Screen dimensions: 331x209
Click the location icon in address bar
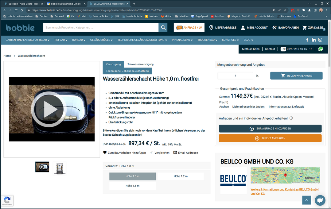(x=274, y=10)
